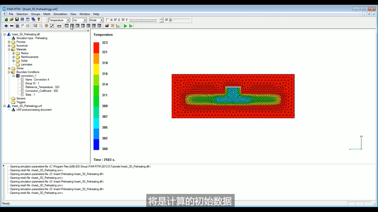Open the Mesh menu
The image size is (378, 212).
point(47,14)
